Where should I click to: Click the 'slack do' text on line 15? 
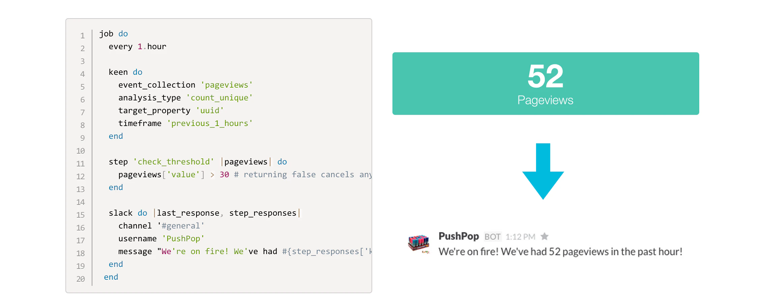pyautogui.click(x=128, y=213)
